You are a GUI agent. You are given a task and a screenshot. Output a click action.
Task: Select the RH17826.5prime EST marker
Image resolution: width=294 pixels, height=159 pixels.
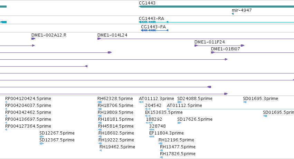click(161, 157)
